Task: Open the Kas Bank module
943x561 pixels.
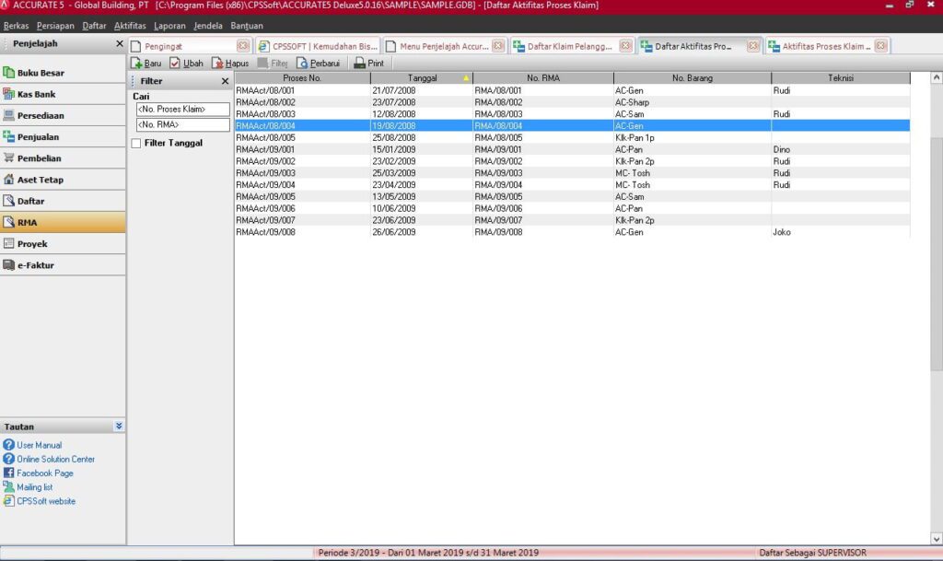Action: point(38,94)
